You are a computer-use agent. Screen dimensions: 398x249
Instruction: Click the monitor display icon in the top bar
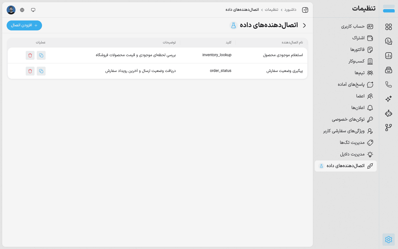coord(33,10)
